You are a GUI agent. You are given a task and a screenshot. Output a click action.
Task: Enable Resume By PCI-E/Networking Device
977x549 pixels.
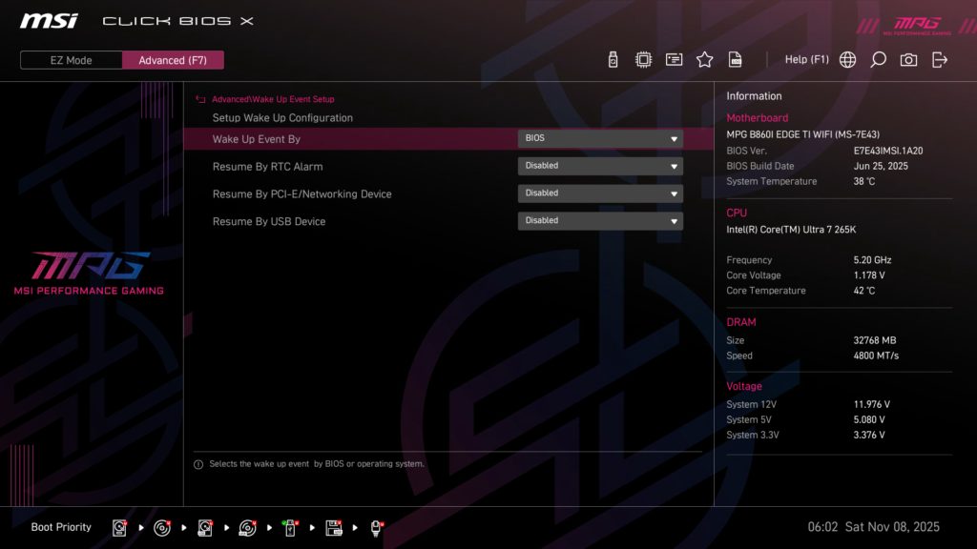click(599, 193)
